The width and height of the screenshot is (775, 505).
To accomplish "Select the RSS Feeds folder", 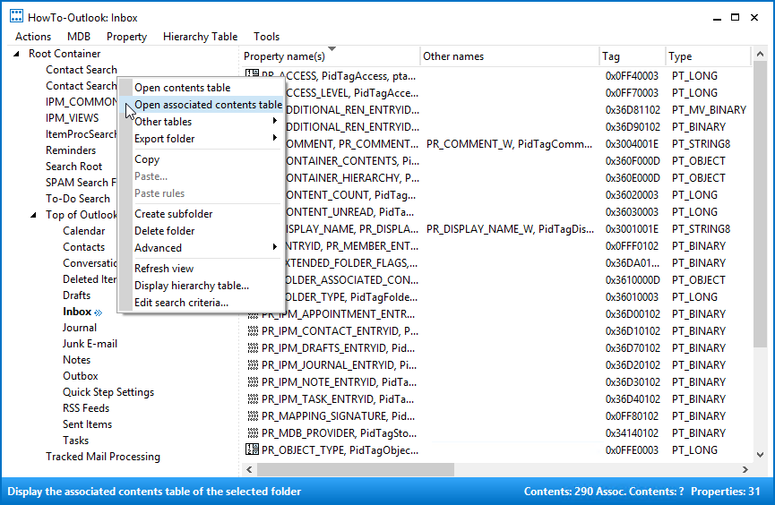I will pos(86,408).
